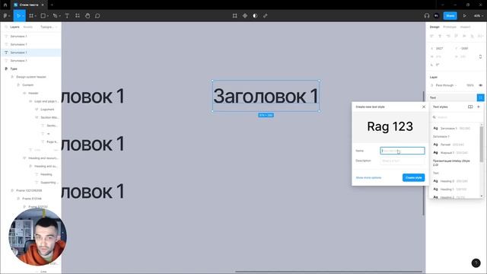
Task: Click the Create link icon
Action: (266, 15)
